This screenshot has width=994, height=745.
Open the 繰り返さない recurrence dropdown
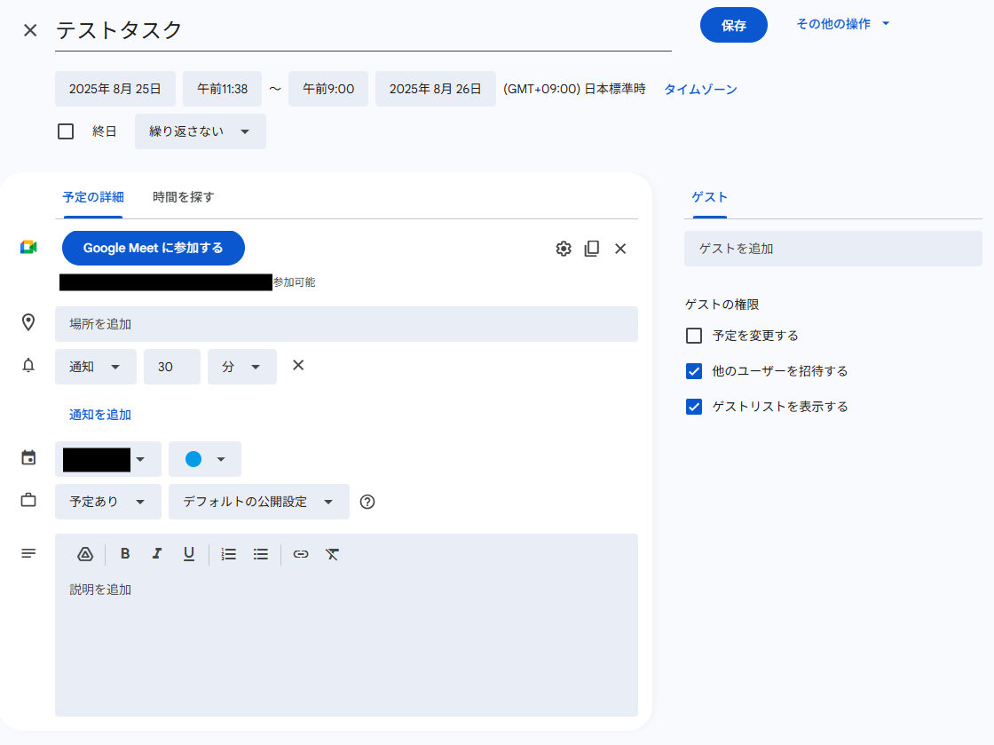pyautogui.click(x=200, y=131)
